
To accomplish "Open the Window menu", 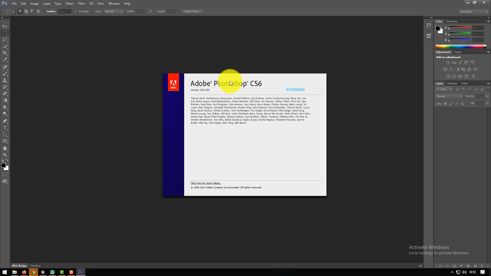I will (114, 4).
